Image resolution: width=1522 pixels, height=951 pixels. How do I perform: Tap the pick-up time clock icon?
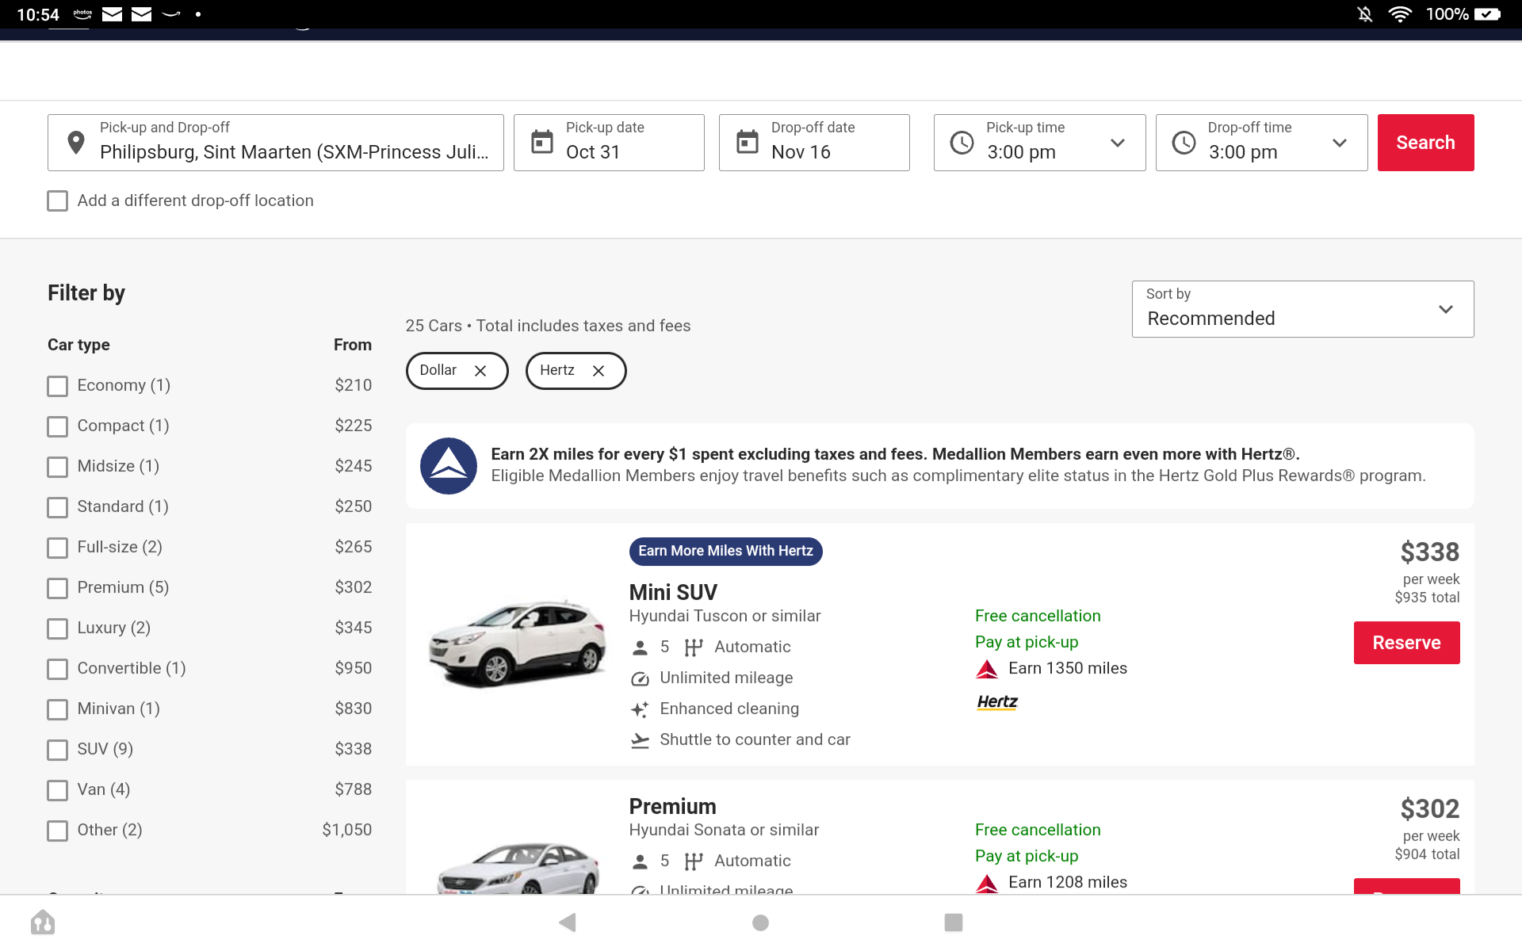click(x=962, y=143)
